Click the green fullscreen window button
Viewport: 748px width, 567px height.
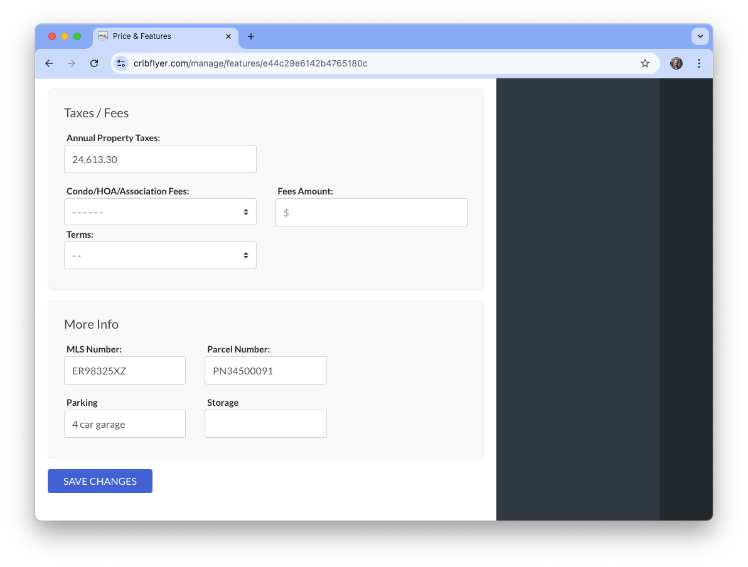point(77,36)
